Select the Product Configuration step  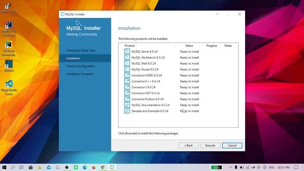tap(80, 66)
